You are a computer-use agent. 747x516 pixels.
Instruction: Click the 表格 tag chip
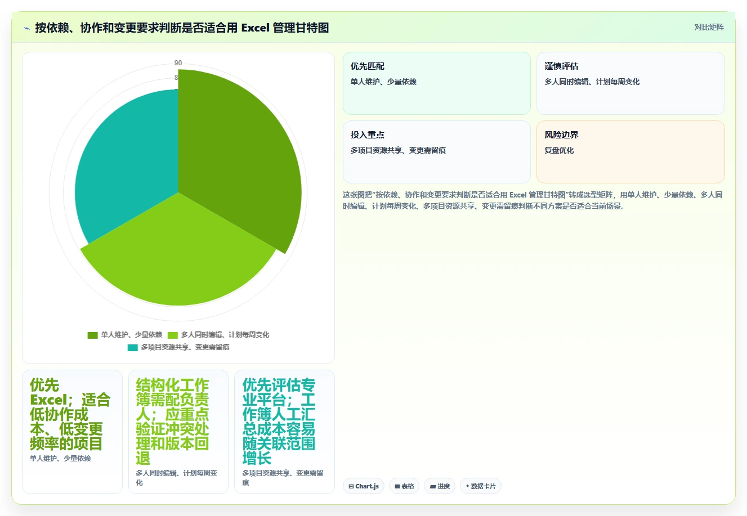tap(404, 486)
